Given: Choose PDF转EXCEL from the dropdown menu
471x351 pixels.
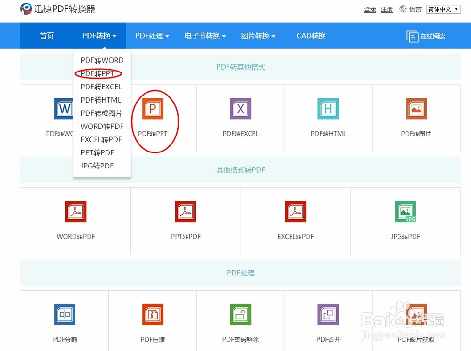Looking at the screenshot, I should click(x=101, y=87).
